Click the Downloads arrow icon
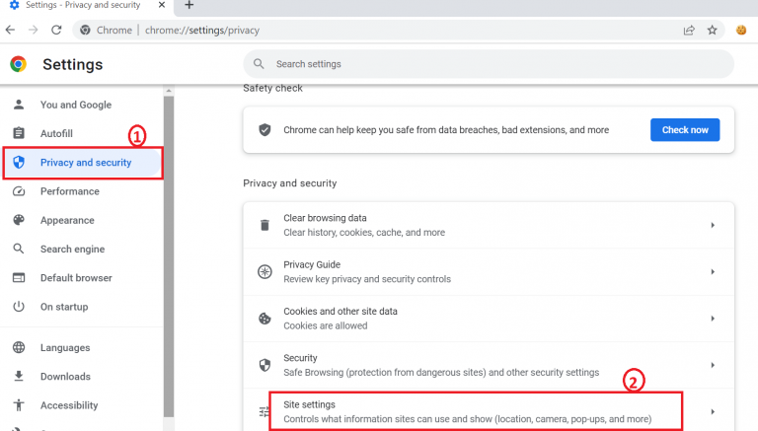This screenshot has width=758, height=431. point(19,377)
